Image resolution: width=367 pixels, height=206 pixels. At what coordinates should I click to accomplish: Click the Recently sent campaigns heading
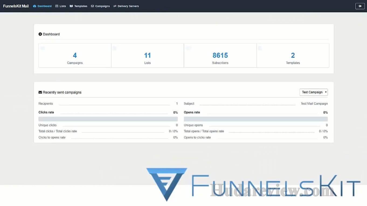[62, 92]
